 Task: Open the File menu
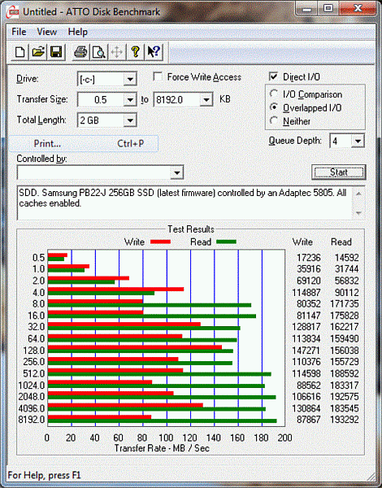coord(19,32)
